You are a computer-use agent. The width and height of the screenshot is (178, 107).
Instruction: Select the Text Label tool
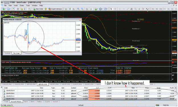[x=143, y=9]
